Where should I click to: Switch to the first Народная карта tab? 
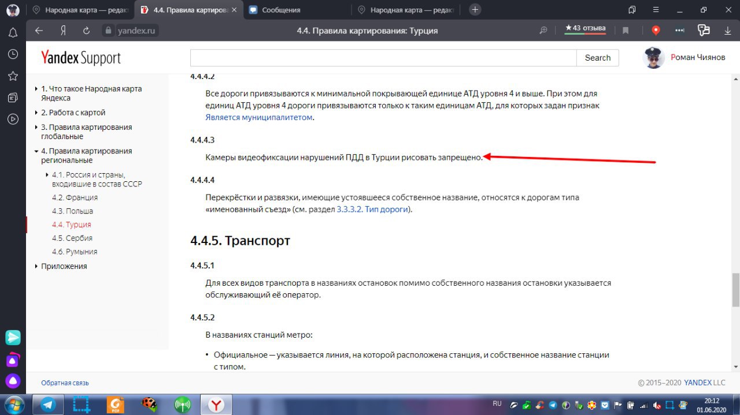[81, 10]
